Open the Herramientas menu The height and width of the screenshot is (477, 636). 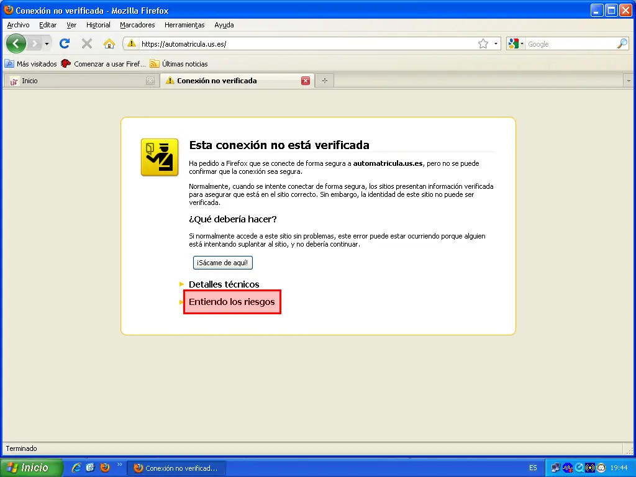[x=184, y=25]
